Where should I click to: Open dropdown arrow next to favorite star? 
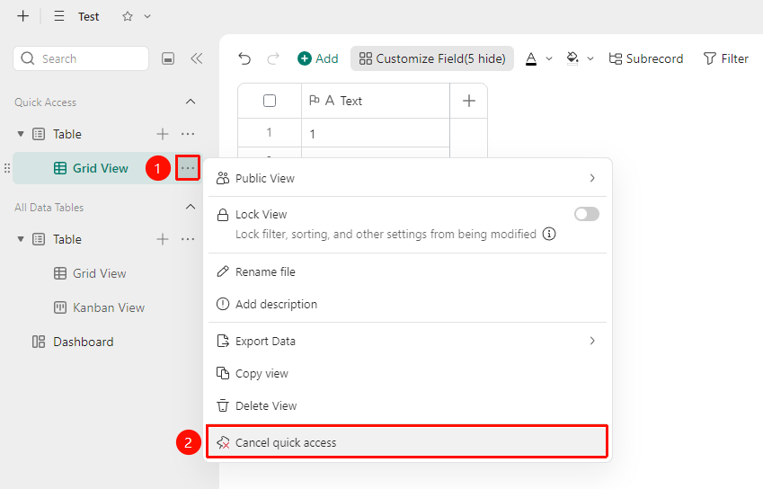(147, 16)
